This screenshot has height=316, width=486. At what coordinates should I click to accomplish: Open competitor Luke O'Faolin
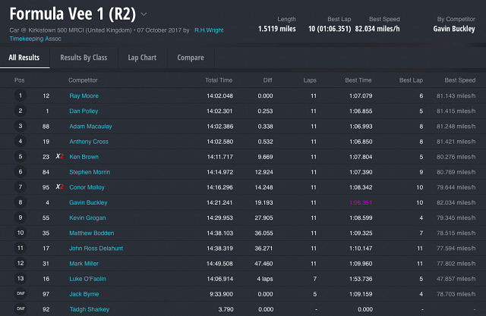[88, 279]
